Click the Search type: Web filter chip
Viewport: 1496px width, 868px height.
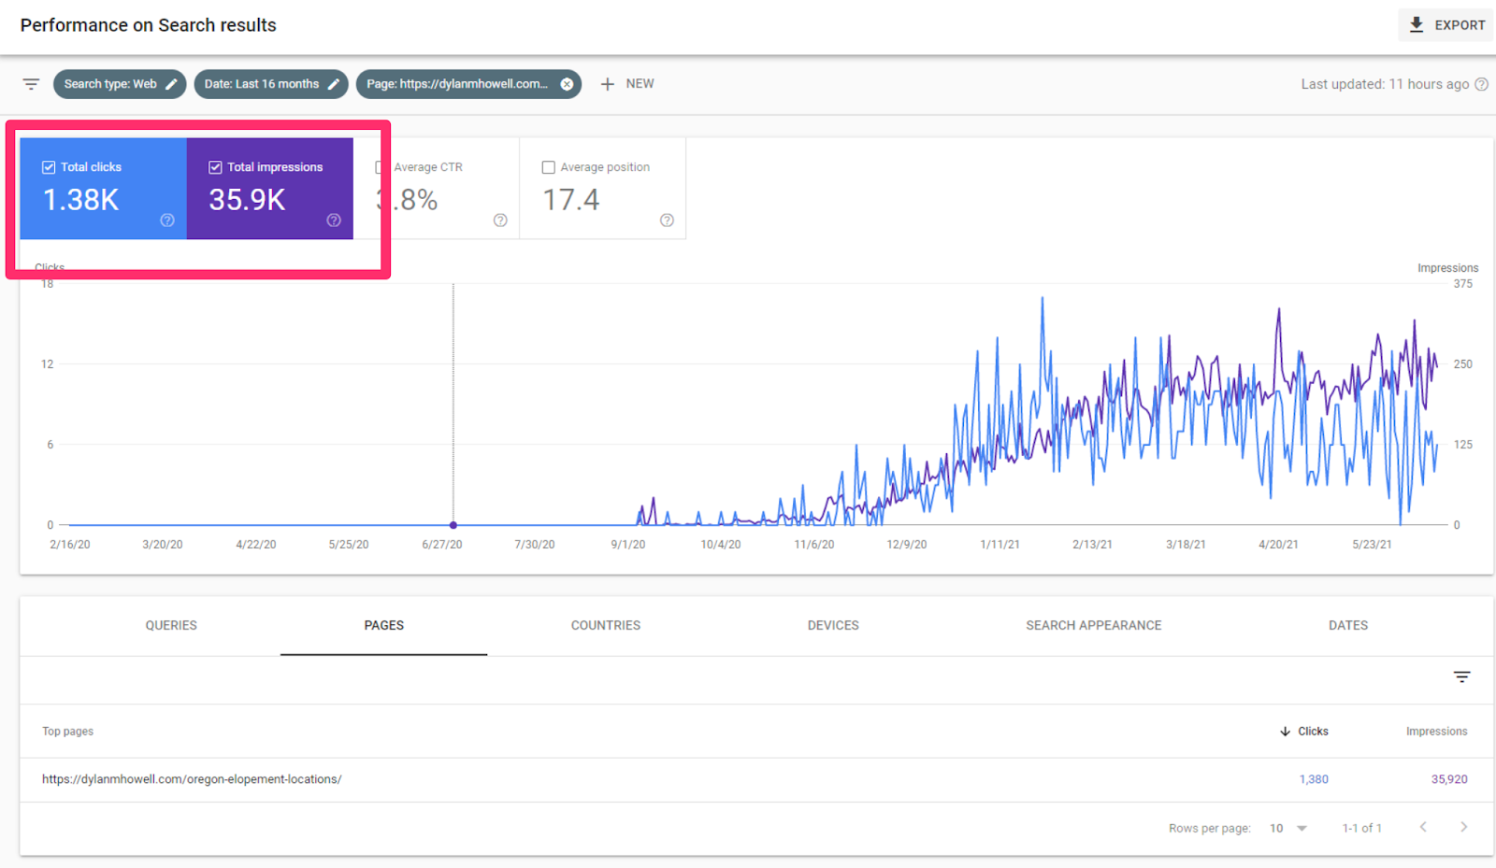(120, 84)
